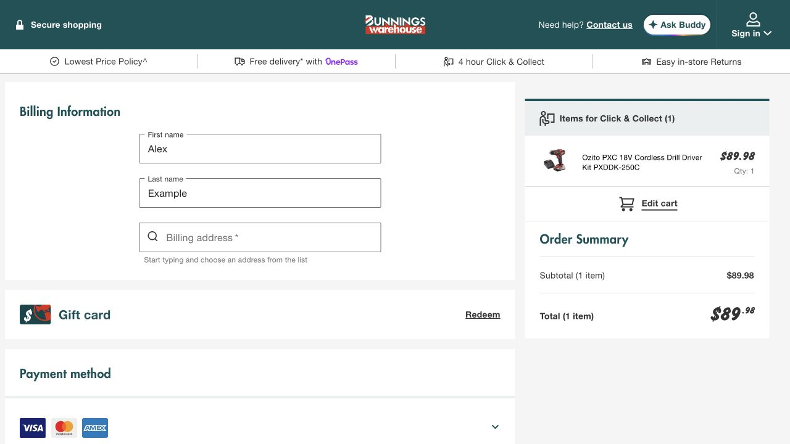Click the American Express logo
The image size is (790, 444).
pos(95,428)
